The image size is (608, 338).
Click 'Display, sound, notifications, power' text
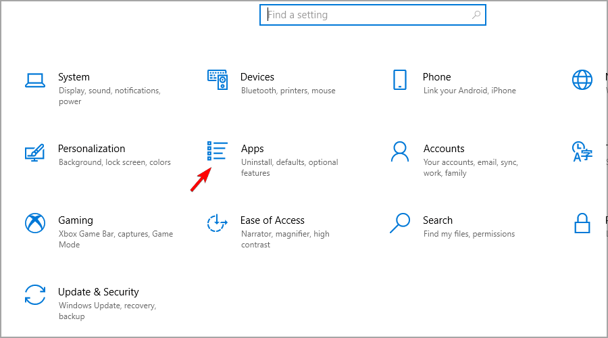pyautogui.click(x=109, y=96)
